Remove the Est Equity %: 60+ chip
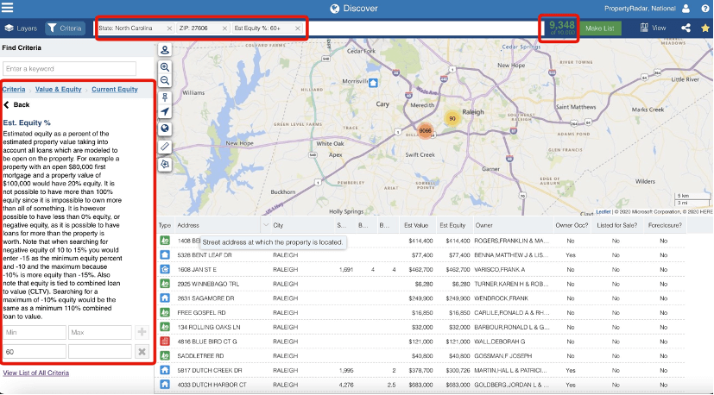 [297, 28]
